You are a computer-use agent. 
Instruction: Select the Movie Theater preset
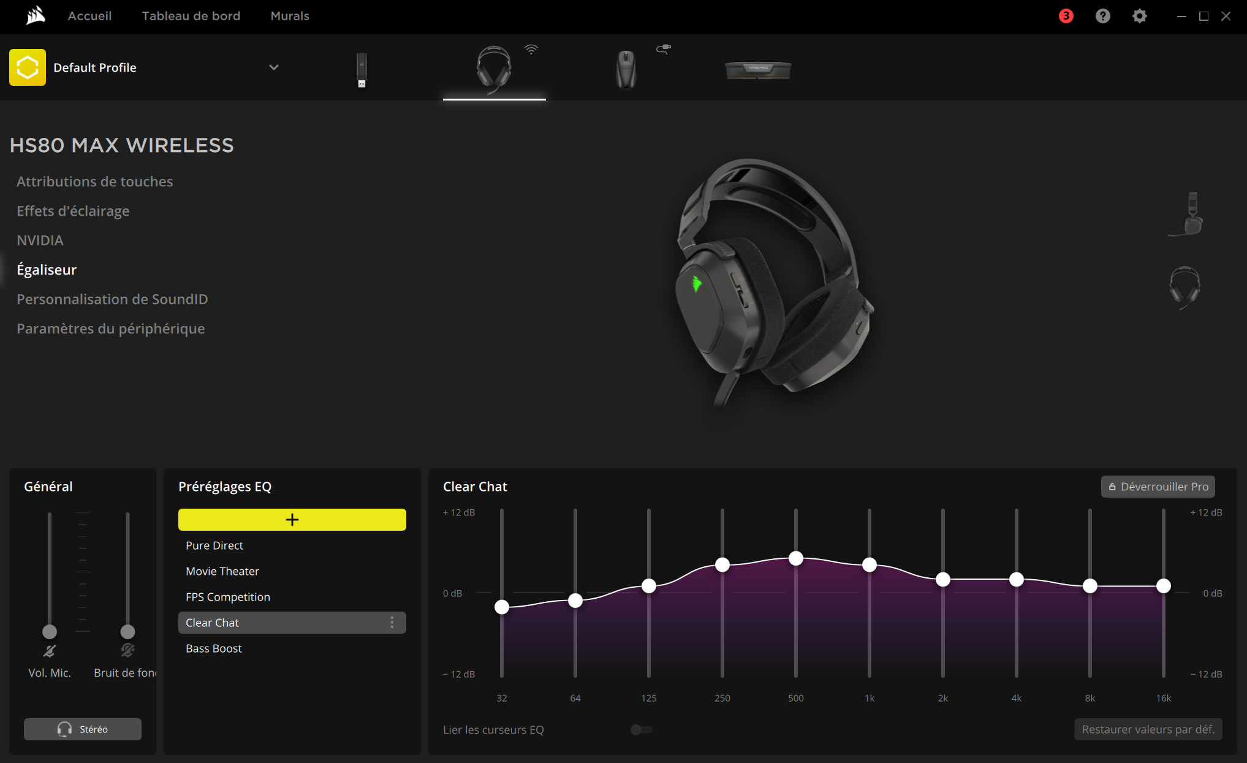pyautogui.click(x=292, y=571)
